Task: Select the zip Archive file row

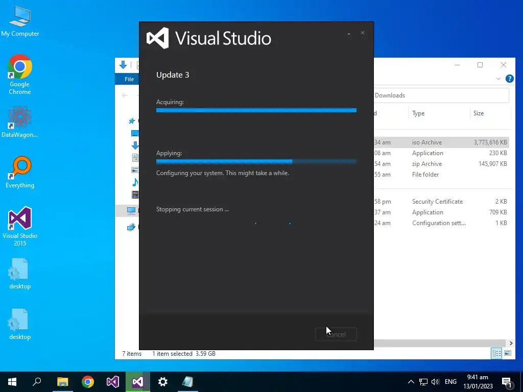Action: coord(441,164)
